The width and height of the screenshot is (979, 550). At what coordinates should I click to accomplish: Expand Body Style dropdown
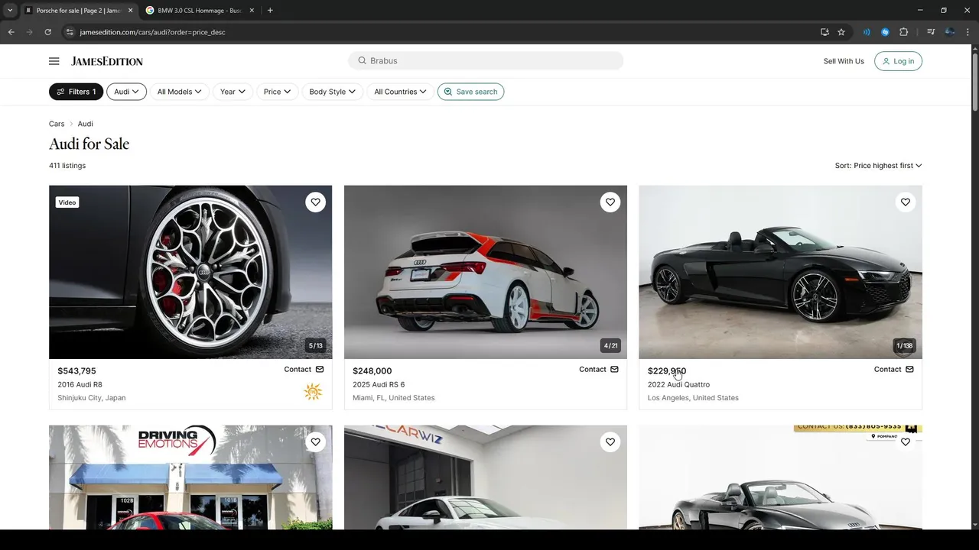pyautogui.click(x=332, y=92)
